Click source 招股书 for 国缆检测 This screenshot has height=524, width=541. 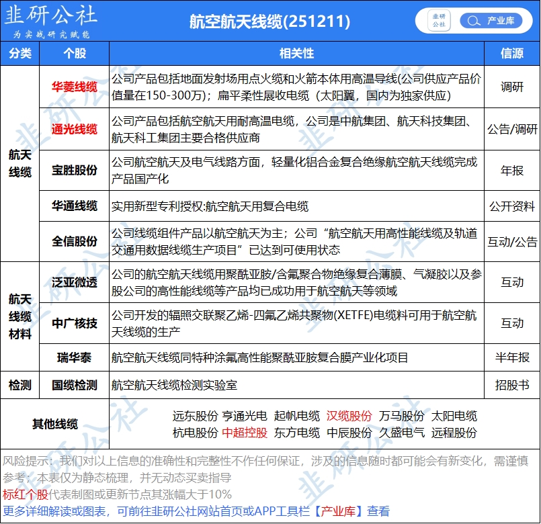coord(512,385)
